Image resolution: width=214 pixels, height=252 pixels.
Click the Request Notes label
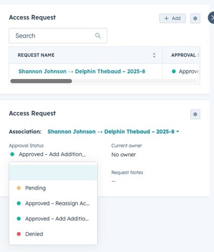pyautogui.click(x=127, y=173)
